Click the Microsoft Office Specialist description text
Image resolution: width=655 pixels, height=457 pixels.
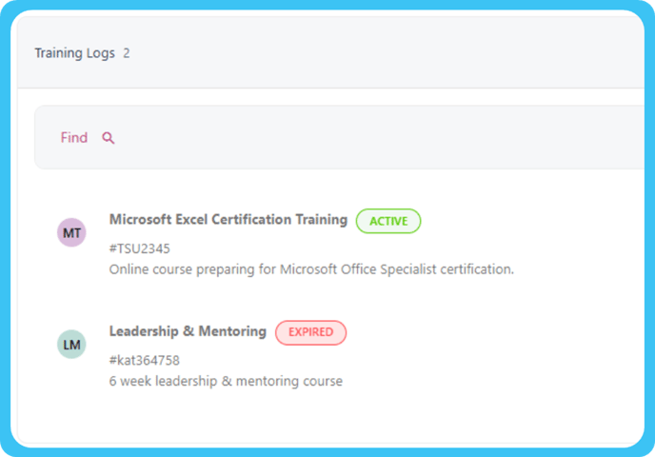(x=311, y=269)
